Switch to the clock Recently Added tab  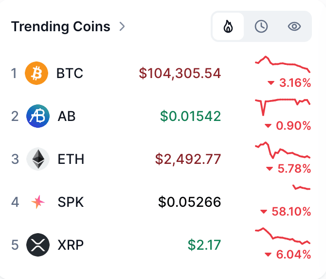tap(261, 26)
